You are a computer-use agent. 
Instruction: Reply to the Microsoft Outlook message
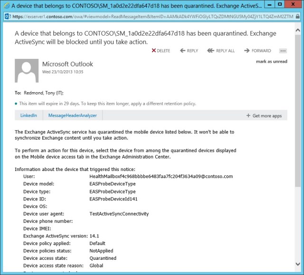[189, 51]
